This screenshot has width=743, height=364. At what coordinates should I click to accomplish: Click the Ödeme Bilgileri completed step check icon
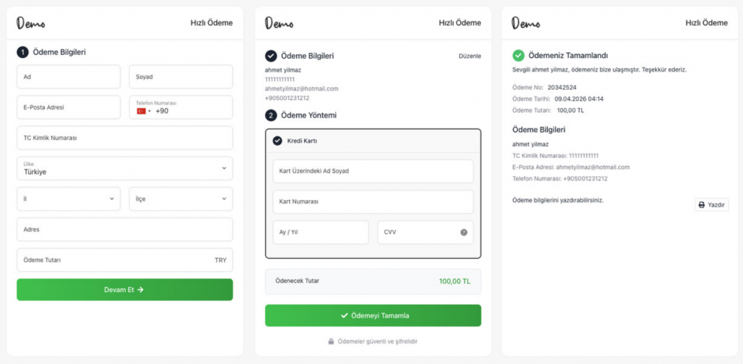[x=271, y=56]
